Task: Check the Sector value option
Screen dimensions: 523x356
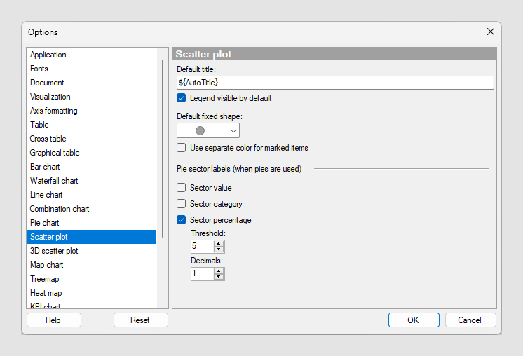Action: tap(181, 188)
